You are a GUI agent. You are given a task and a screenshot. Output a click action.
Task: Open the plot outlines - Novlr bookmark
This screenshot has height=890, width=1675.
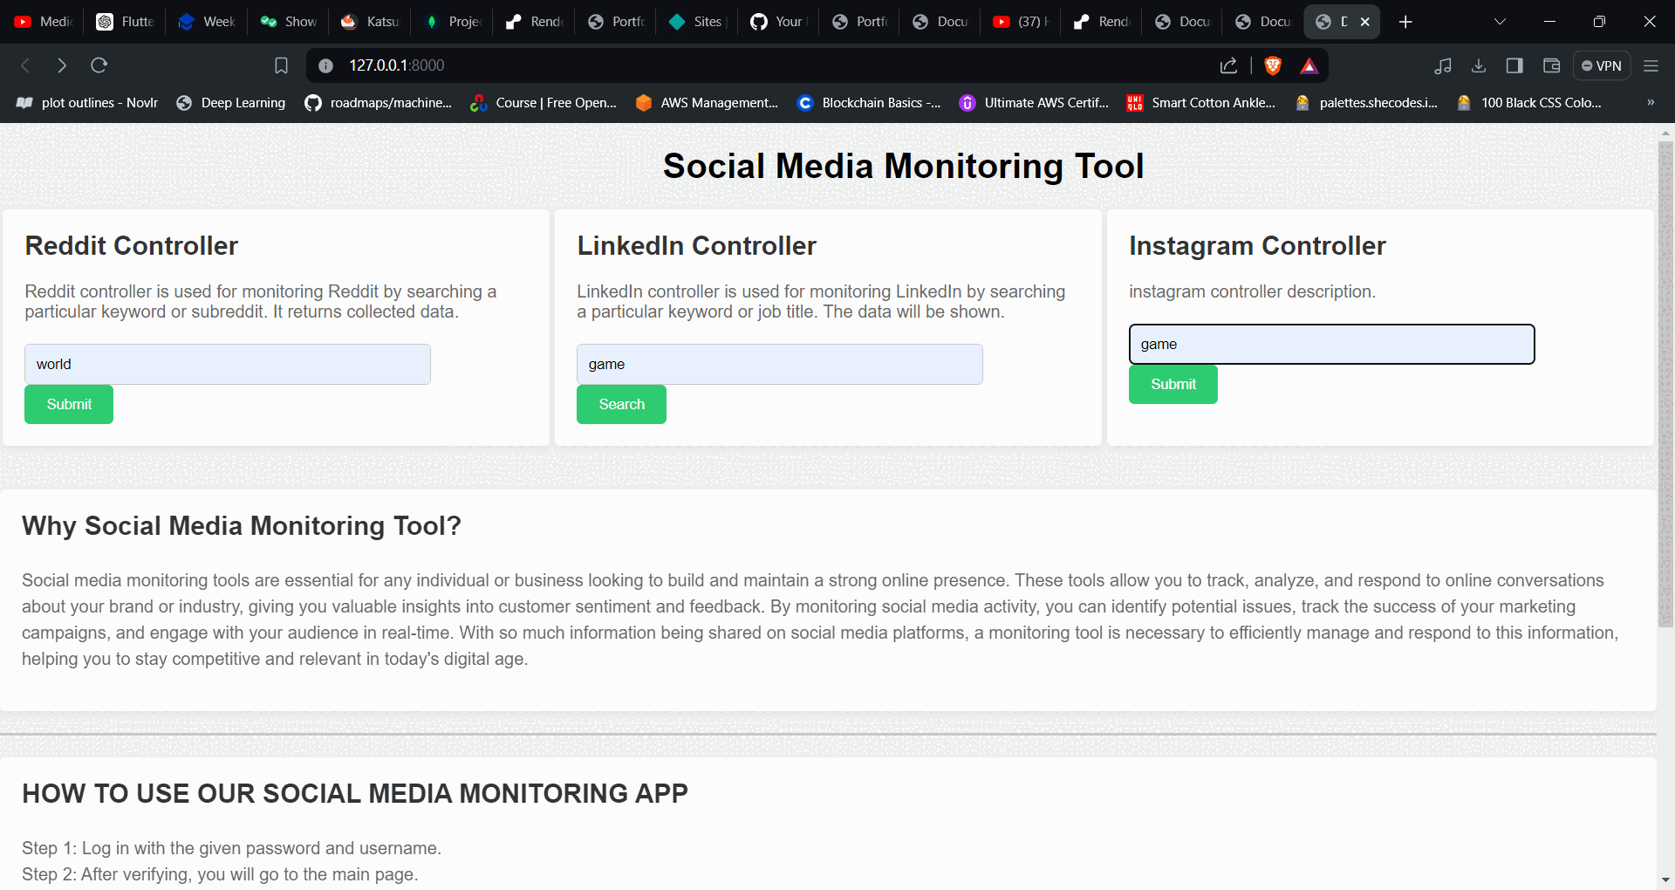(87, 103)
